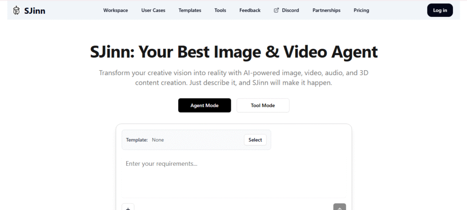Screen dimensions: 467x210
Task: Open the Feedback page
Action: (x=250, y=10)
